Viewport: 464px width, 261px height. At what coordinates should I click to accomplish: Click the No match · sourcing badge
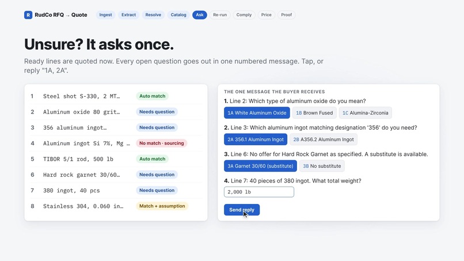162,143
